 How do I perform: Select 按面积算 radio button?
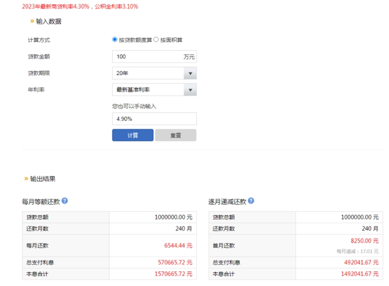(156, 40)
